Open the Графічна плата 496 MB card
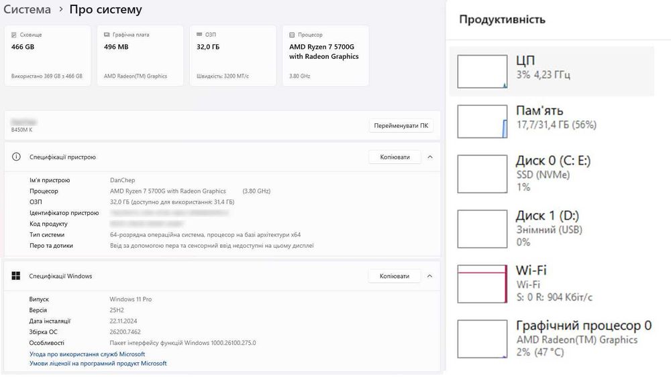 click(140, 56)
